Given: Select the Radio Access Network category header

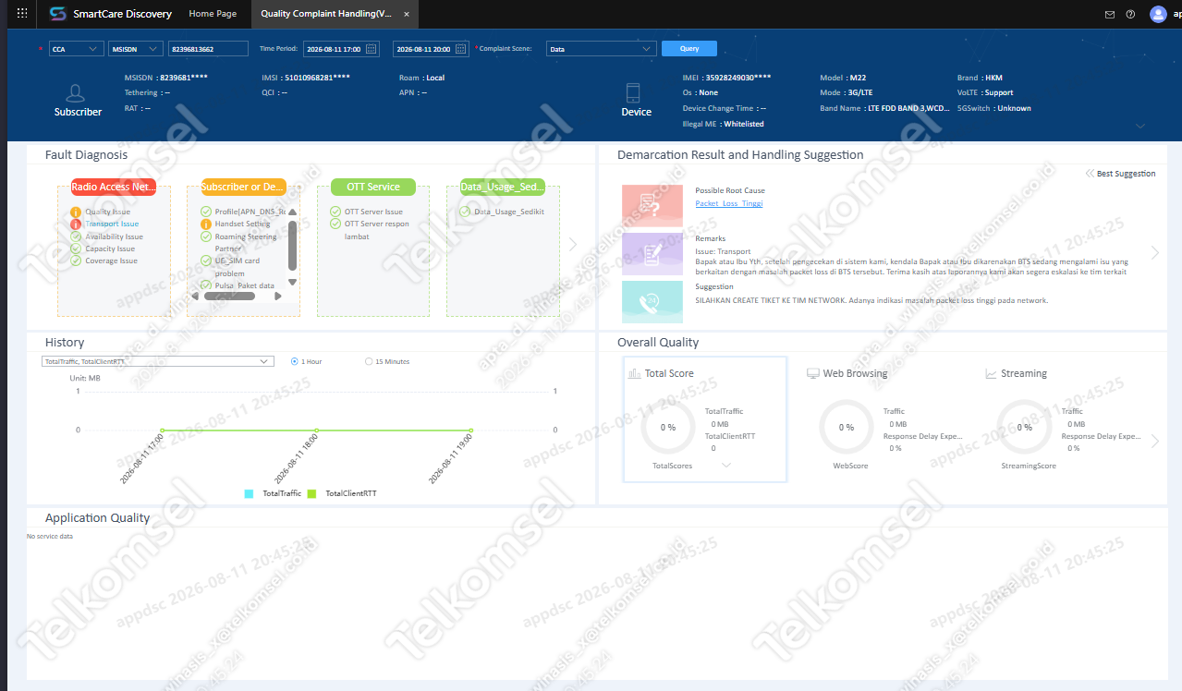Looking at the screenshot, I should point(114,187).
